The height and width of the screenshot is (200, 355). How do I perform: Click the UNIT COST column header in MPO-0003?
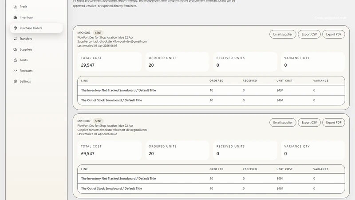pyautogui.click(x=284, y=81)
